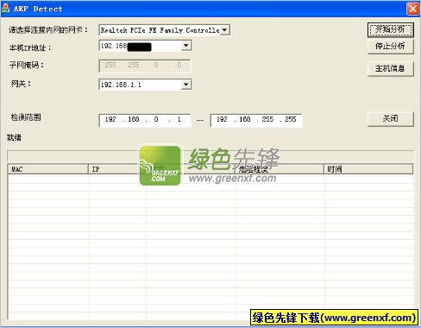The image size is (421, 328).
Task: Click the Realtek PCIe adapter text field
Action: [160, 30]
